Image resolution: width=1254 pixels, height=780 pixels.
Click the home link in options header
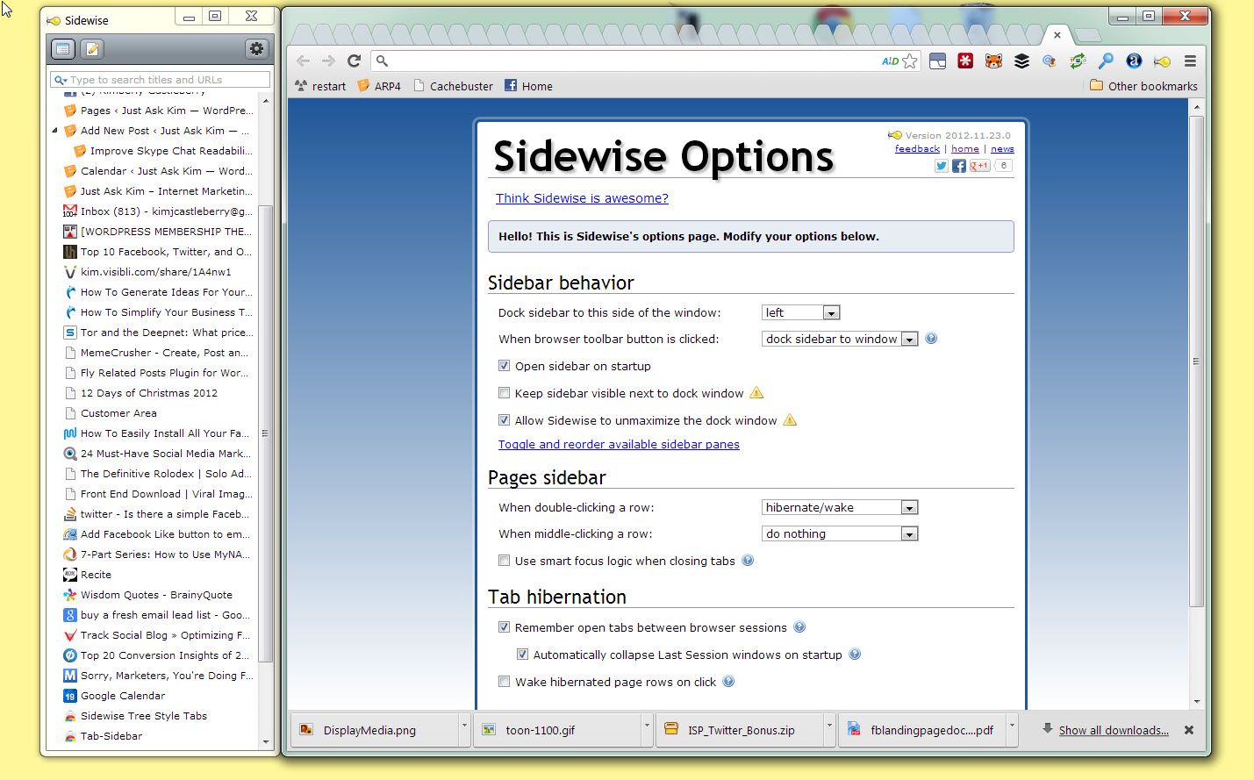pyautogui.click(x=965, y=149)
